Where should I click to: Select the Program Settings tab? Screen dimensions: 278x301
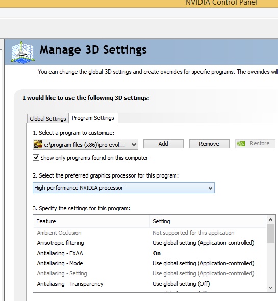(x=93, y=118)
